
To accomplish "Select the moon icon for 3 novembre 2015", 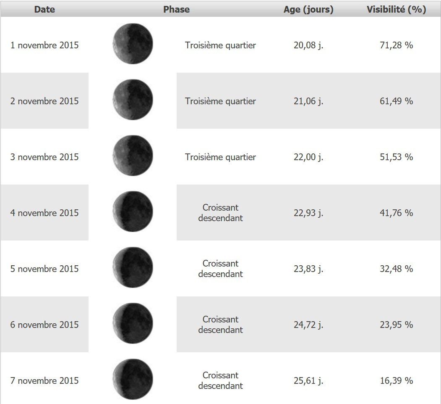I will [x=133, y=156].
